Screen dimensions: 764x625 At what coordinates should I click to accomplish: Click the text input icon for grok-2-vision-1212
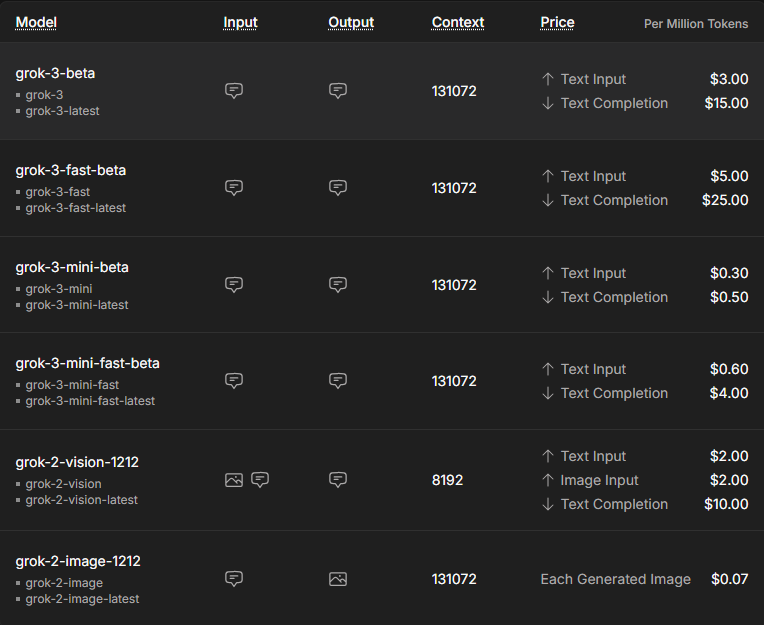pyautogui.click(x=260, y=480)
